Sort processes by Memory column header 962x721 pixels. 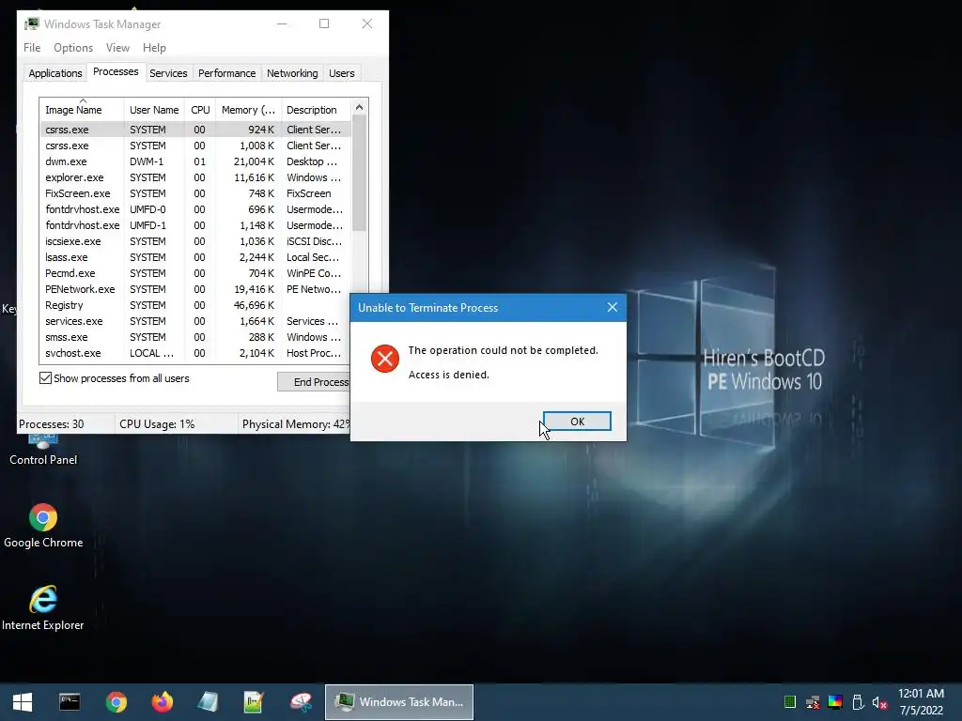pyautogui.click(x=248, y=110)
